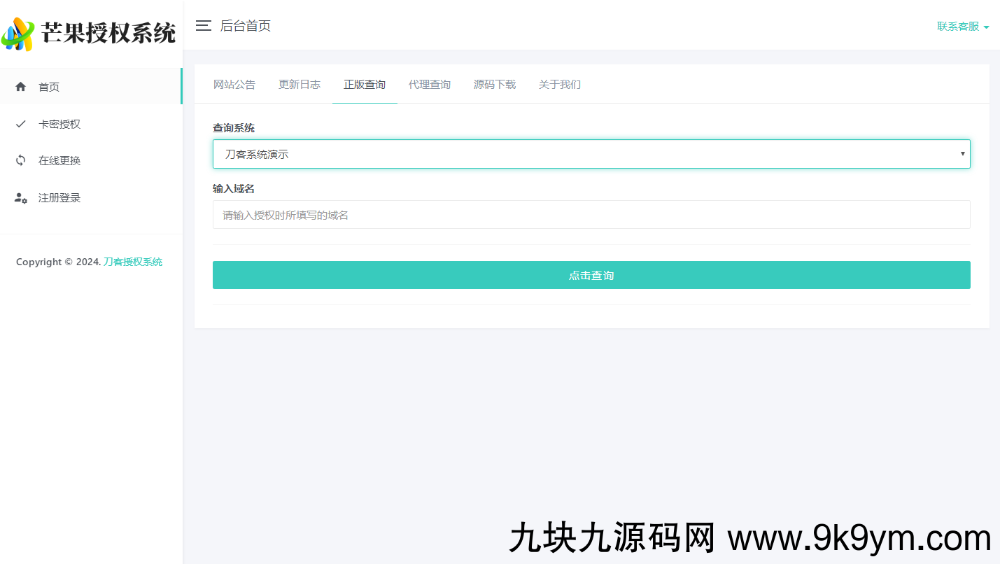This screenshot has width=1000, height=564.
Task: Click the home icon beside 首页
Action: [21, 87]
